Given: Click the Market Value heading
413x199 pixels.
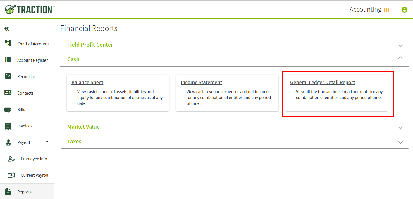Looking at the screenshot, I should click(x=84, y=127).
